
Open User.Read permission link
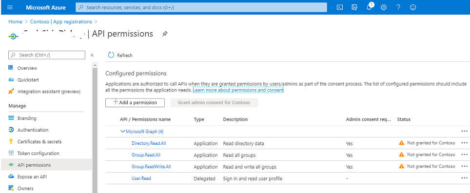(x=141, y=178)
